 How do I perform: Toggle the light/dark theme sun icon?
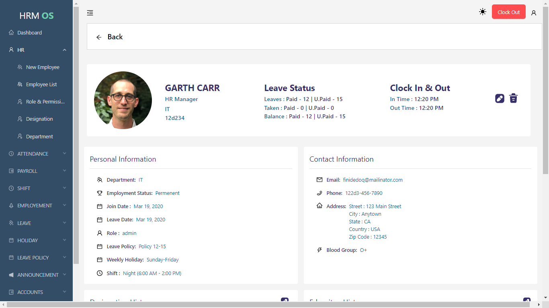coord(483,12)
